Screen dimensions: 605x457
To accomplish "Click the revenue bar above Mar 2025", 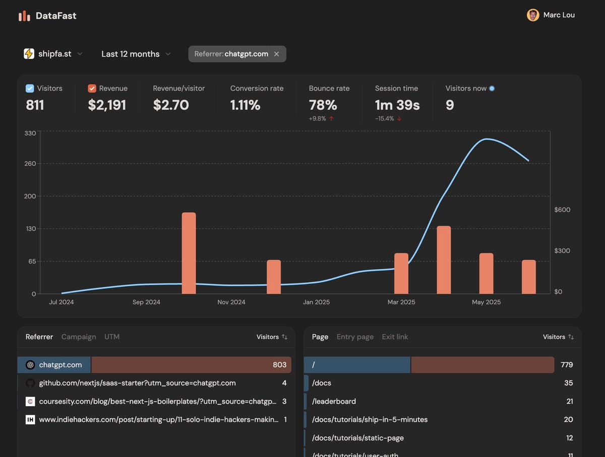I will 401,274.
